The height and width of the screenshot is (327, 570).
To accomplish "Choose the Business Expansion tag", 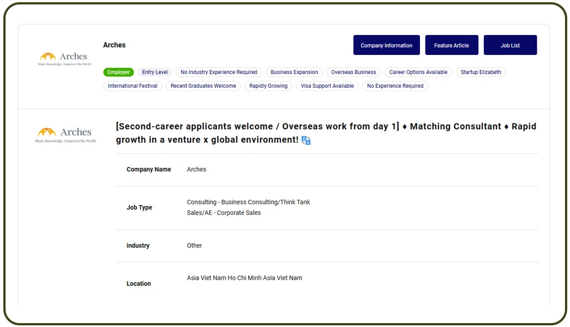I will (x=294, y=72).
